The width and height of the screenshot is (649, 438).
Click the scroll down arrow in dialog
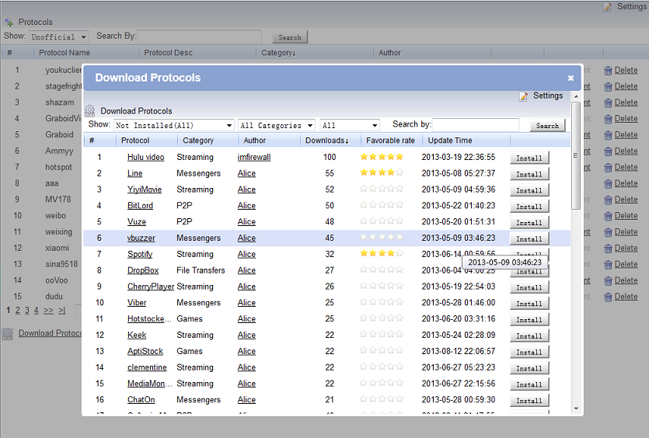(x=576, y=409)
